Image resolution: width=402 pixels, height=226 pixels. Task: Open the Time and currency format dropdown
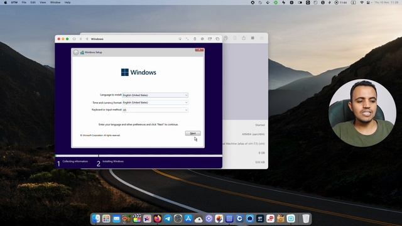[155, 102]
